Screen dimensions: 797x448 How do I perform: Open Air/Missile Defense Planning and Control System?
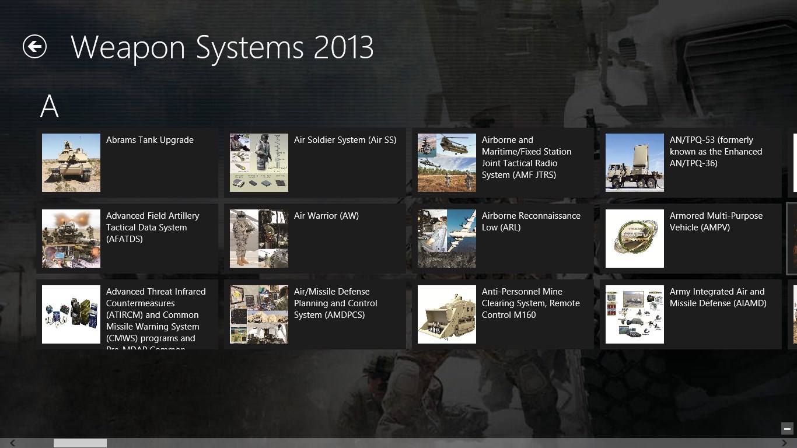(x=316, y=314)
